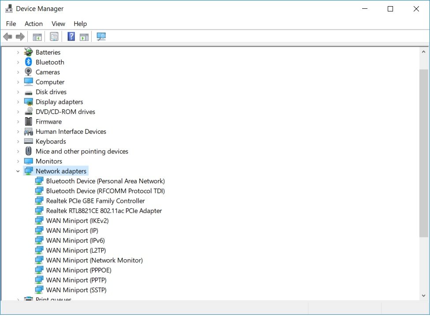Click the DVD/CD-ROM drives icon
The height and width of the screenshot is (316, 430).
[x=29, y=111]
